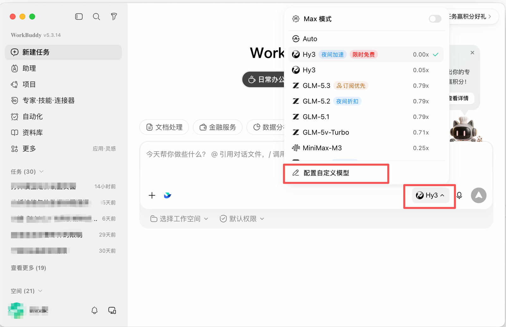Viewport: 506px width, 327px height.
Task: Click the filter funnel icon
Action: pos(114,16)
